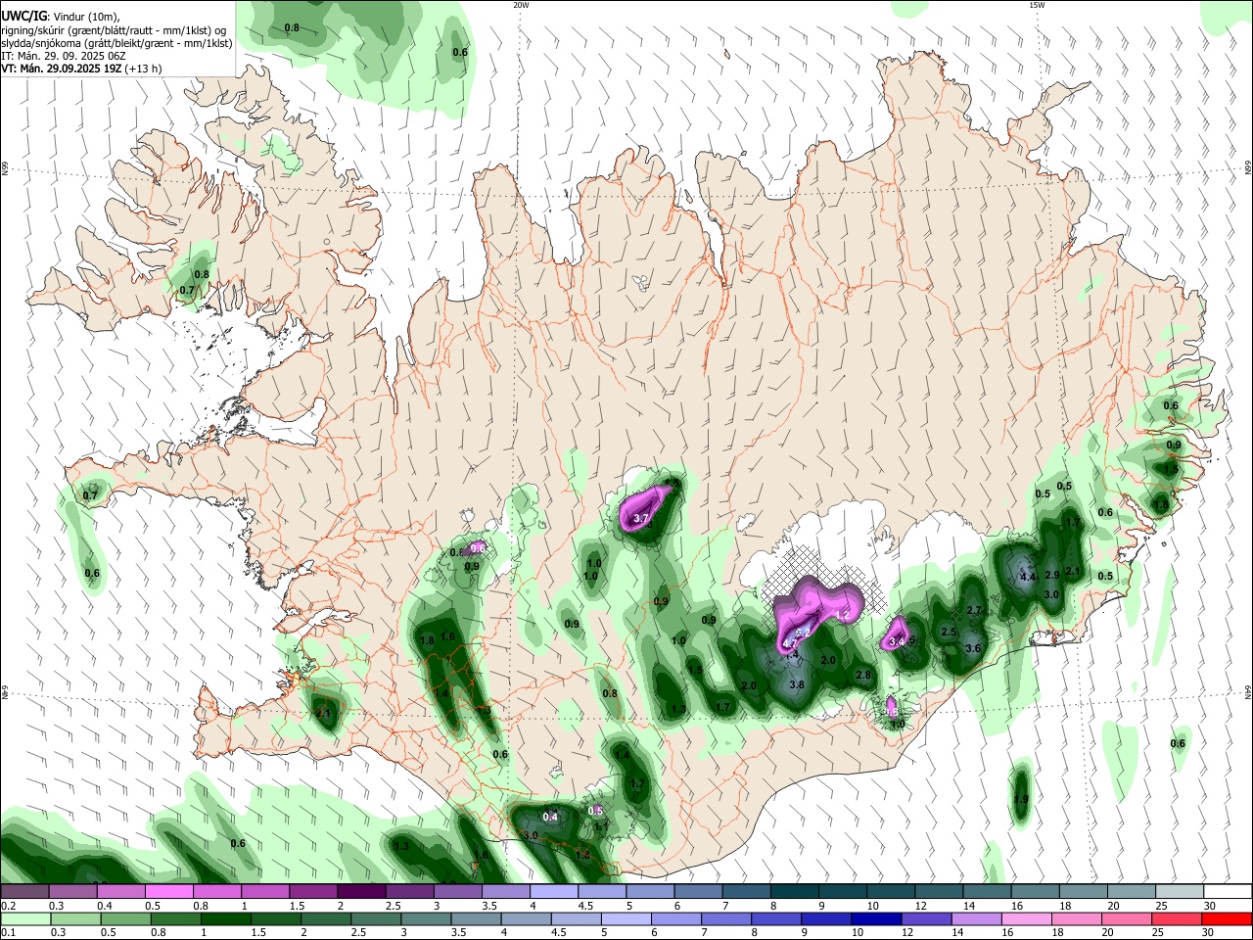Viewport: 1253px width, 940px height.
Task: Click the '20W' longitude label
Action: pos(521,5)
